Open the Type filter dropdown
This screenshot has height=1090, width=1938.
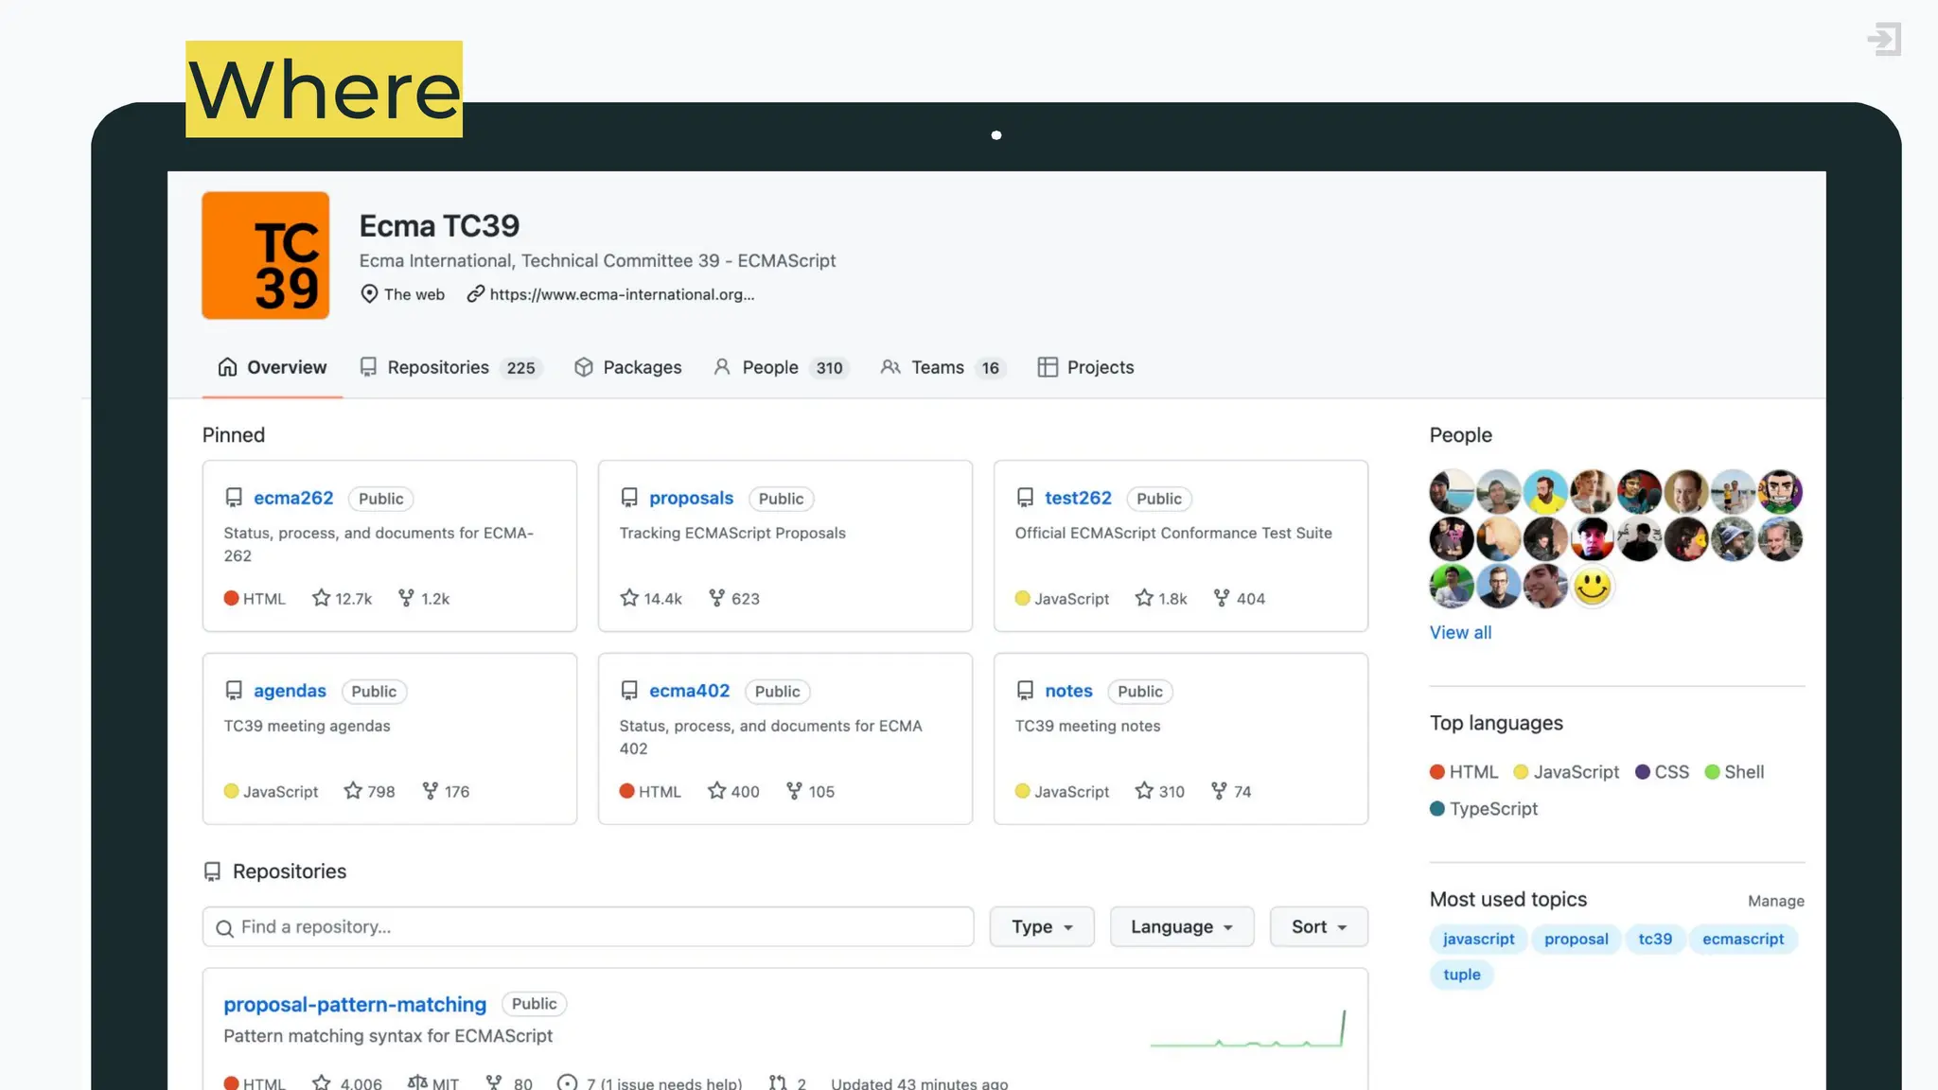pos(1042,926)
